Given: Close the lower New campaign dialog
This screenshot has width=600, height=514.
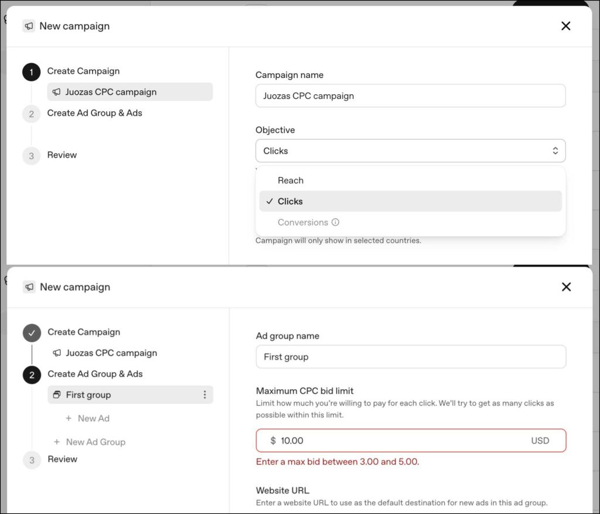Looking at the screenshot, I should click(567, 287).
